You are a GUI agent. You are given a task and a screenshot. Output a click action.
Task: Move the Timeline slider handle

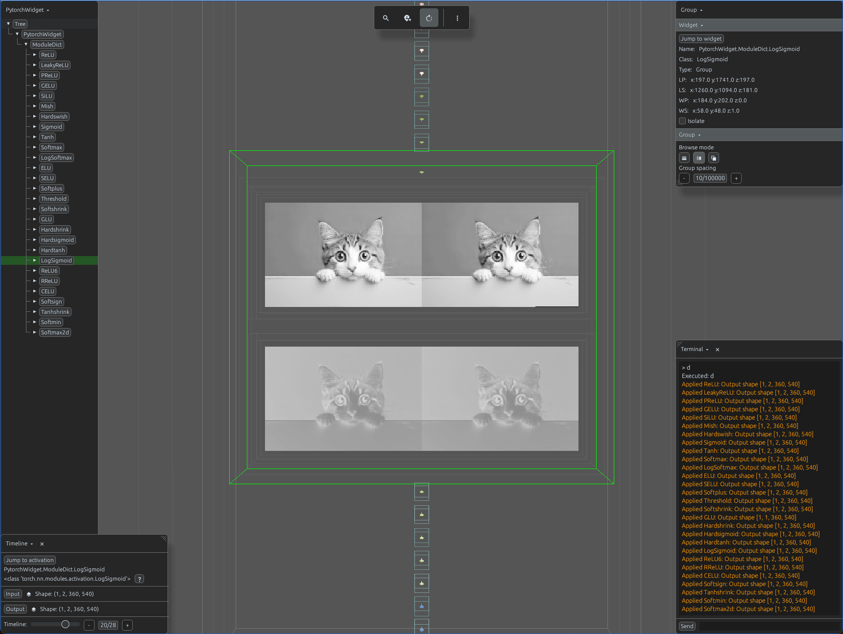coord(65,625)
